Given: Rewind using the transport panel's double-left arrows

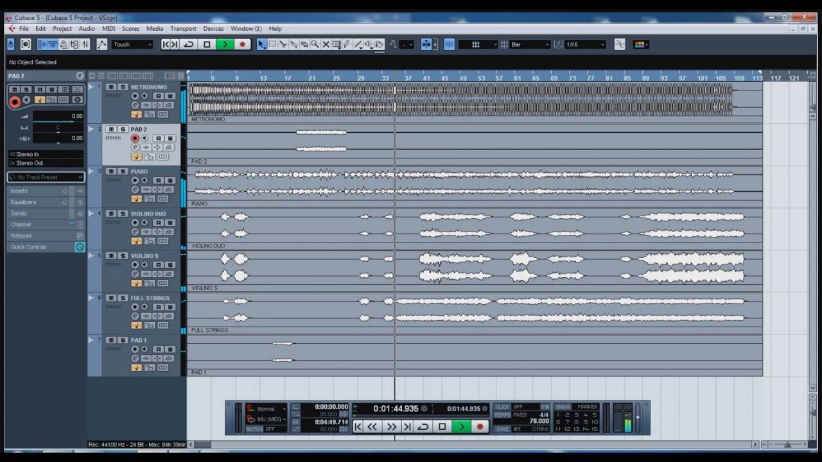Looking at the screenshot, I should tap(372, 427).
